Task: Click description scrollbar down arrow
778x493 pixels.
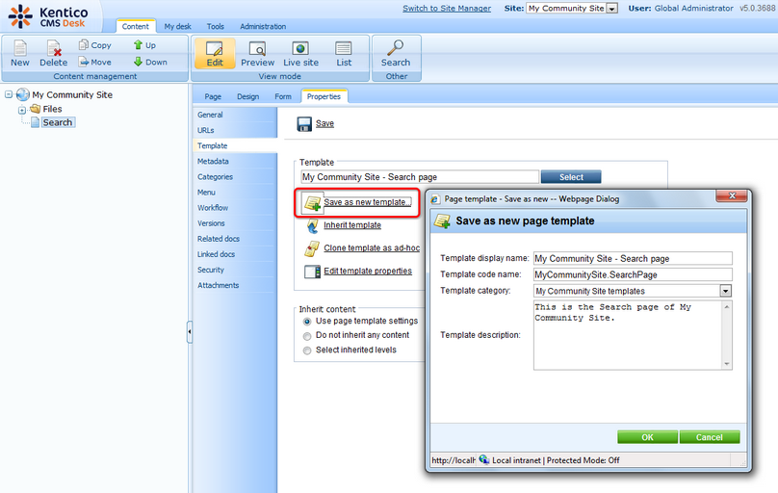Action: [x=727, y=365]
